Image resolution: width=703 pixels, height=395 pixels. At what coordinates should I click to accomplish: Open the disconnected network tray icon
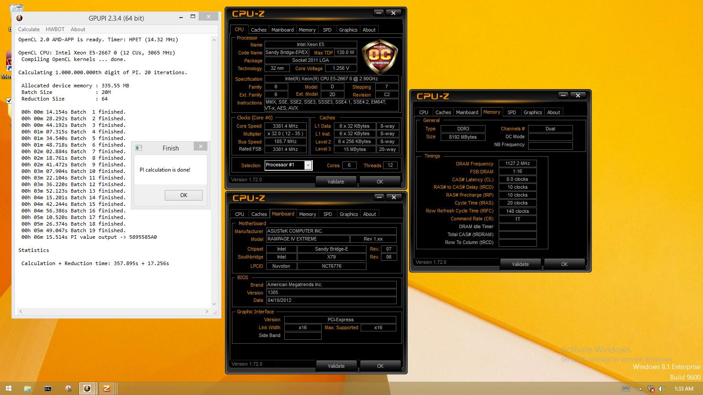coord(651,389)
